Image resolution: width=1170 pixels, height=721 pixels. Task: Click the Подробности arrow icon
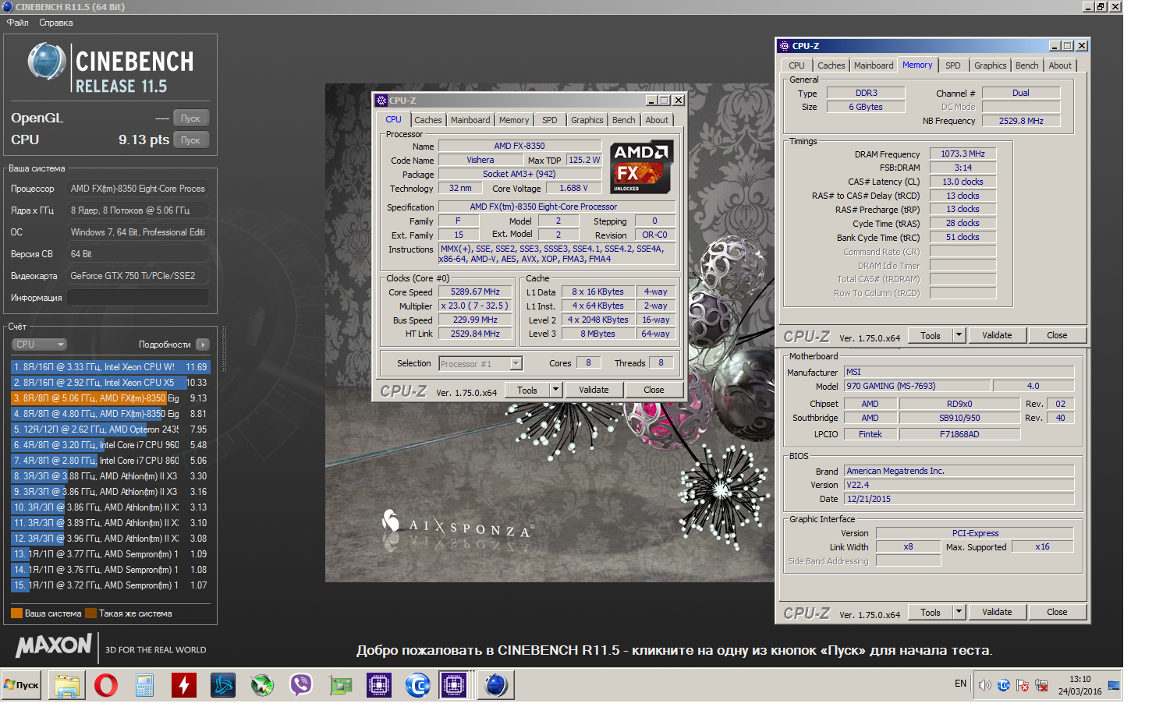point(203,345)
